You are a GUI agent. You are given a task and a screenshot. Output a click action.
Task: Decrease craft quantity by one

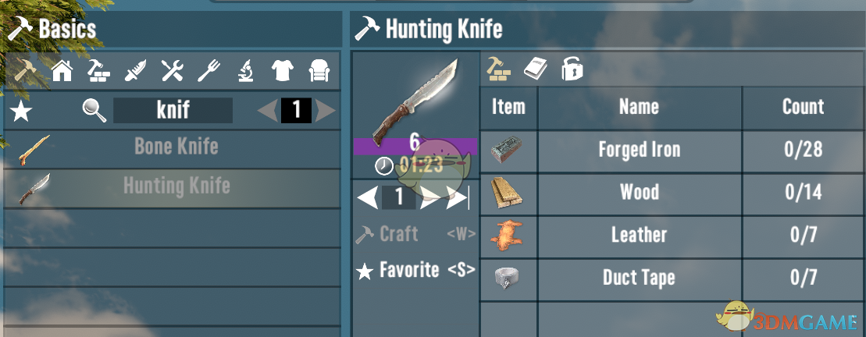tap(368, 197)
